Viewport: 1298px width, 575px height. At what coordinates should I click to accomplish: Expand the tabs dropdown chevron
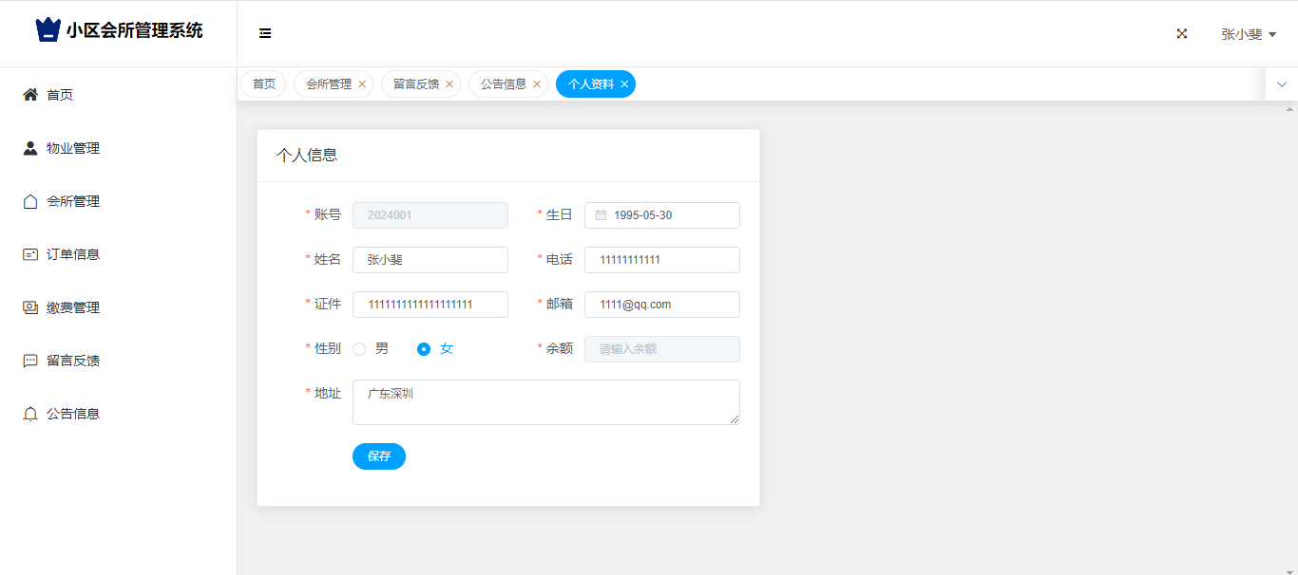coord(1282,84)
